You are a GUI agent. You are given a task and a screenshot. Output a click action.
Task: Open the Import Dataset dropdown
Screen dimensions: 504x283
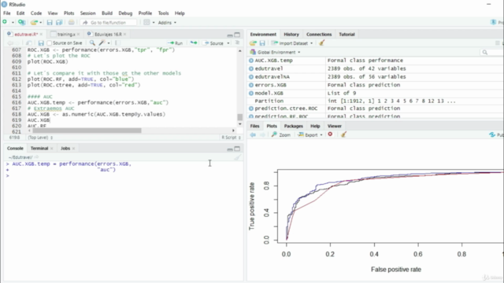pyautogui.click(x=292, y=43)
